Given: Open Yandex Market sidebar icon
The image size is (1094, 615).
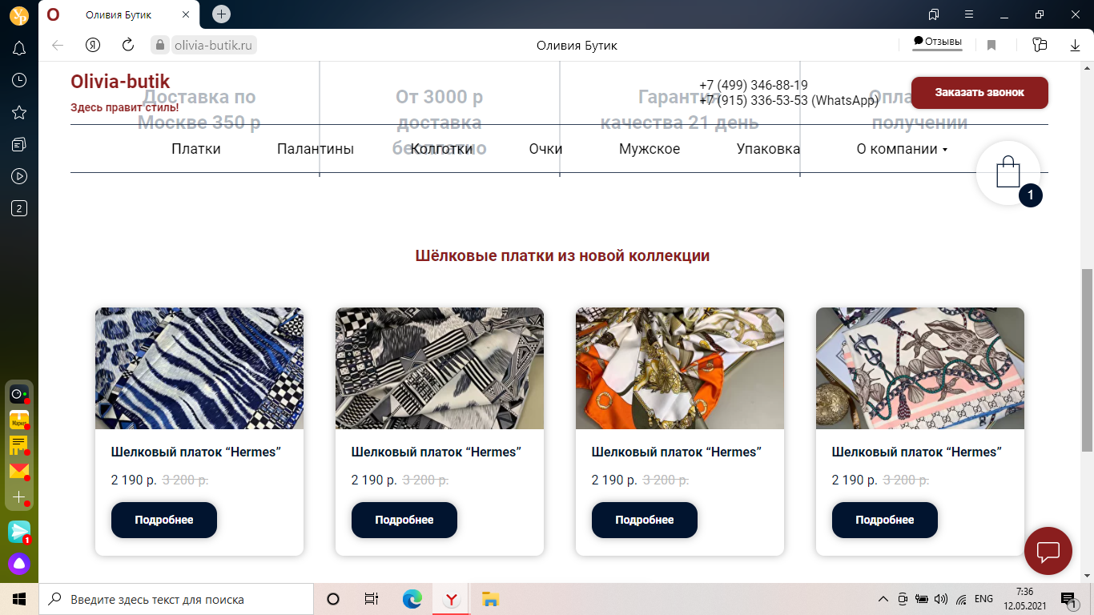Looking at the screenshot, I should (x=19, y=420).
